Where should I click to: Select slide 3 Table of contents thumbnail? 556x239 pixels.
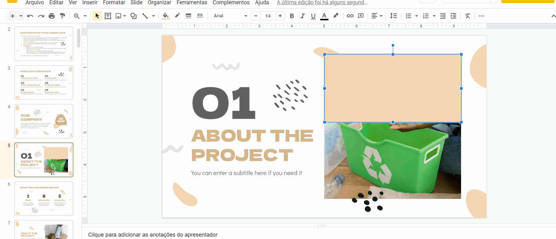(x=44, y=82)
